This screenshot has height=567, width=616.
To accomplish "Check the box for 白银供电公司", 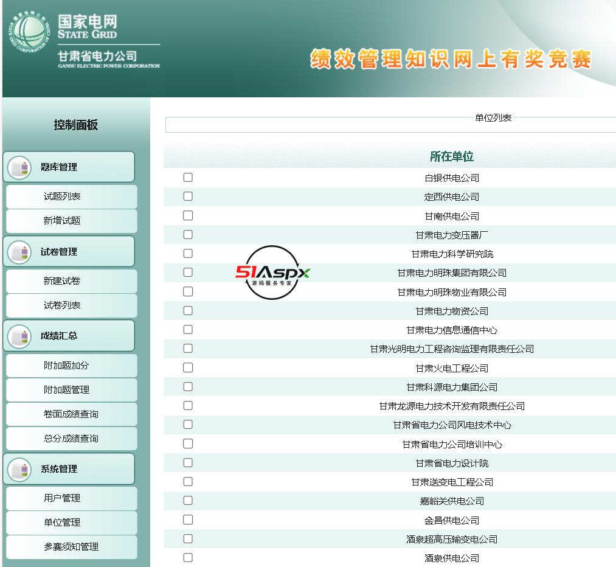I will pyautogui.click(x=188, y=177).
